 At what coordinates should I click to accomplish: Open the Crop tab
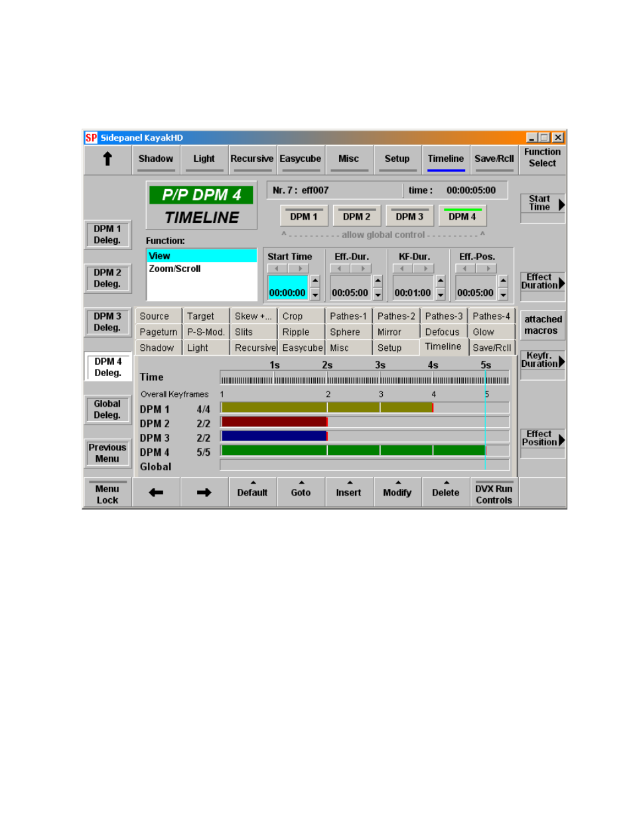pyautogui.click(x=301, y=316)
